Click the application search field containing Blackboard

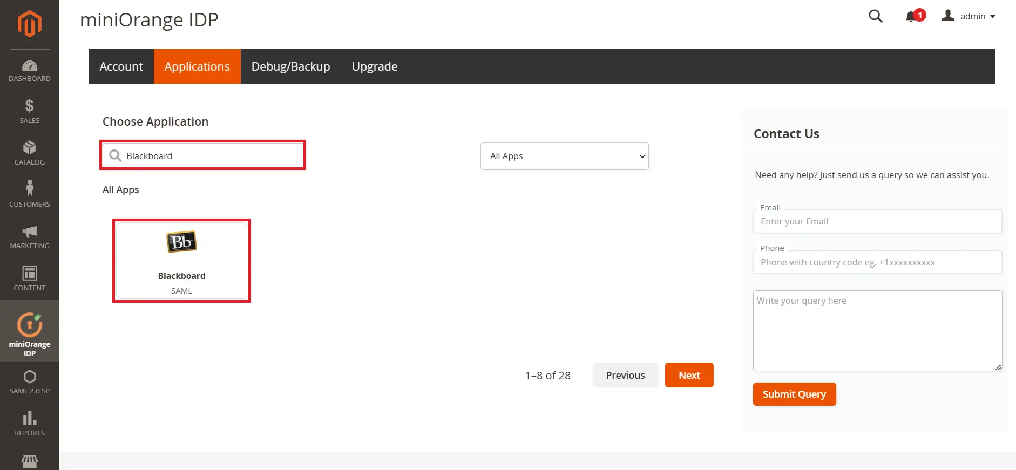point(203,155)
